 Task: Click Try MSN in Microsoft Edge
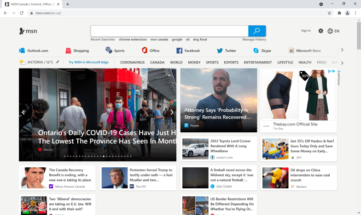tap(88, 62)
